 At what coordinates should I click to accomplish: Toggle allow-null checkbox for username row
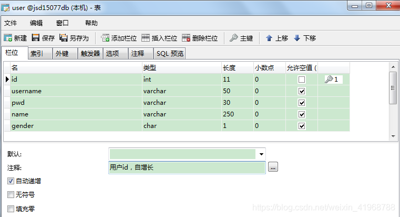coord(302,91)
